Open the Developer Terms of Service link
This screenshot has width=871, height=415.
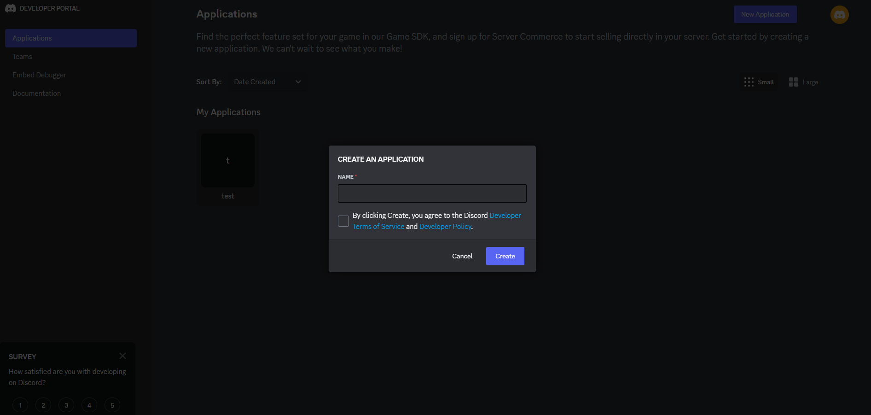pyautogui.click(x=378, y=227)
